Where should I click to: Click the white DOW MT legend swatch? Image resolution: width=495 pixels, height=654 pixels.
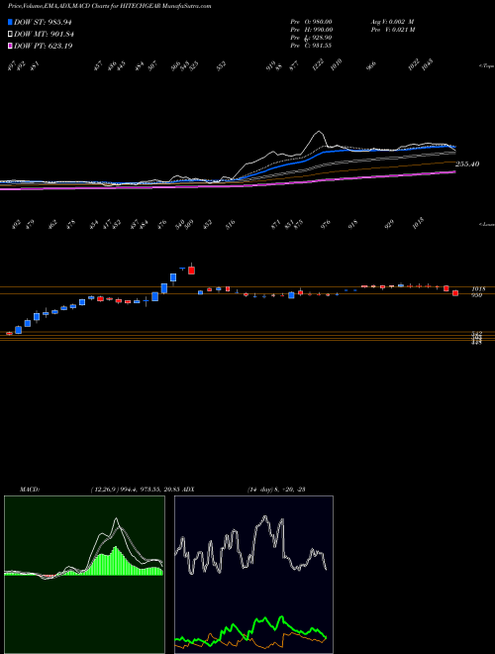pos(10,34)
